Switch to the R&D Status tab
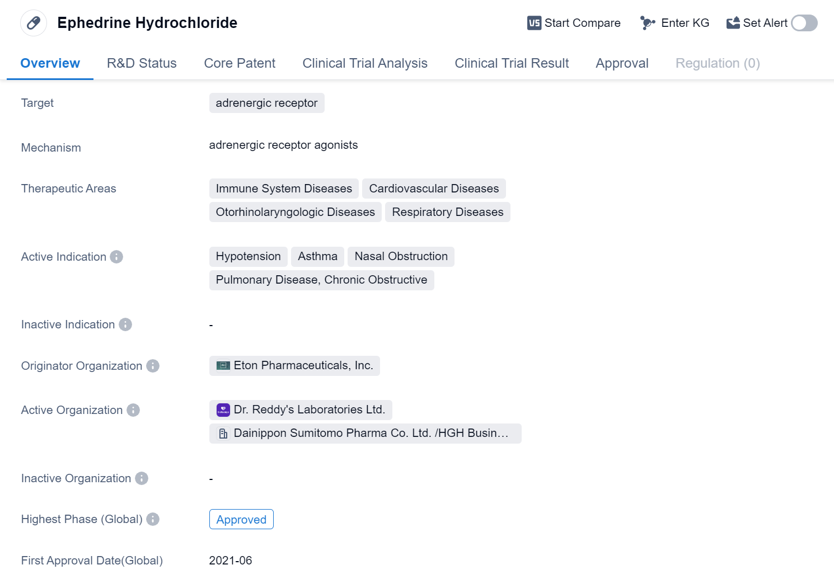This screenshot has height=579, width=834. [x=142, y=63]
